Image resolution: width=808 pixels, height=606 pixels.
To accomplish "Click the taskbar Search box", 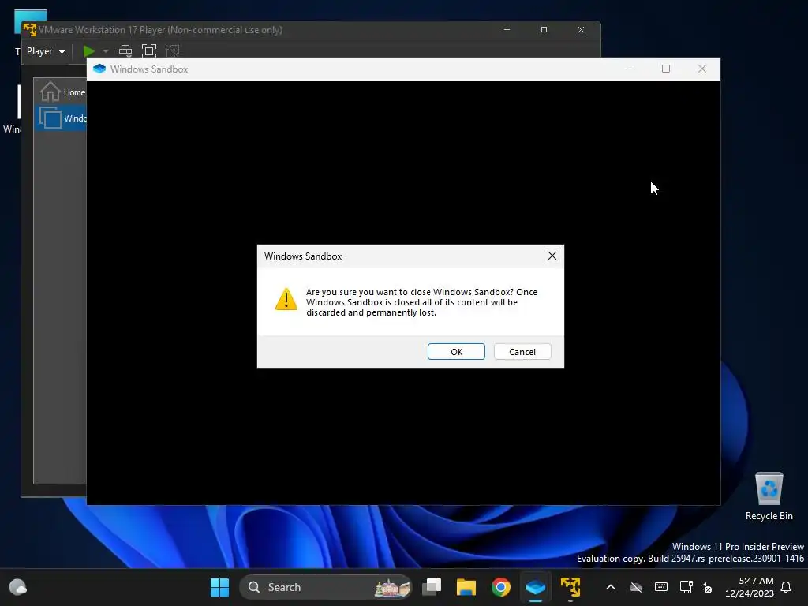I will coord(325,587).
